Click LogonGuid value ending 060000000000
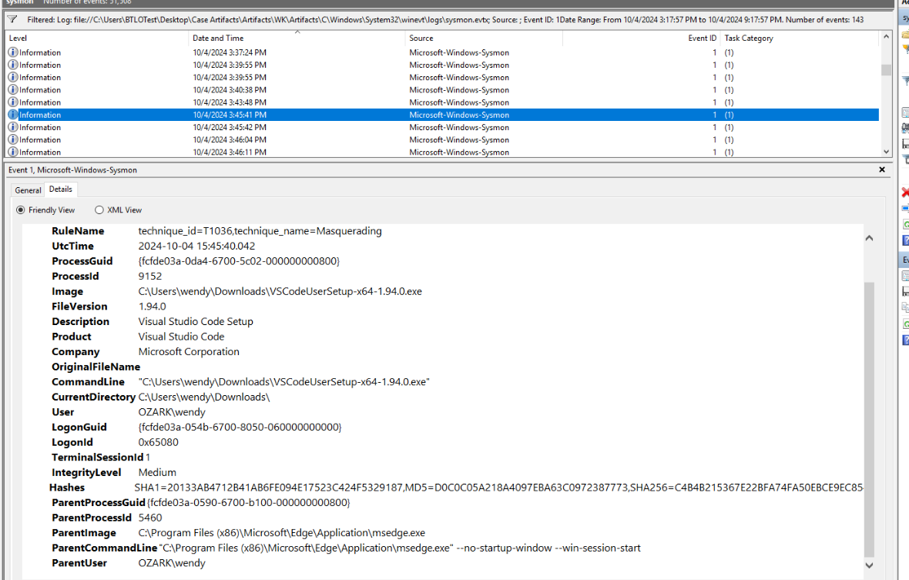The image size is (909, 580). point(240,427)
